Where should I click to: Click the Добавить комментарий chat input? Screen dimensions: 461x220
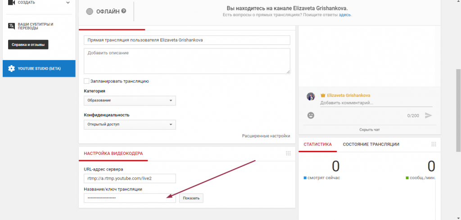[376, 103]
